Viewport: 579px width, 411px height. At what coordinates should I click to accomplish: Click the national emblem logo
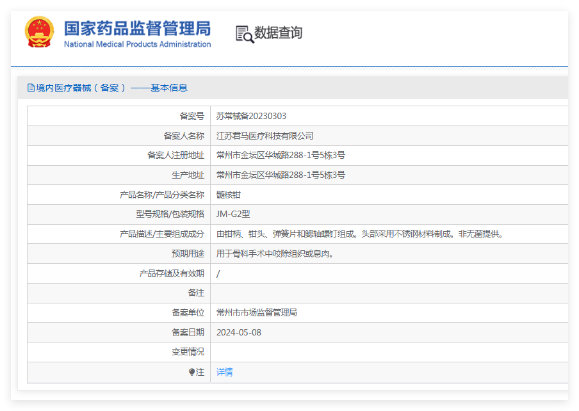click(x=40, y=32)
